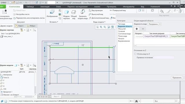Select Сечения category
This screenshot has height=104, width=185.
(121, 31)
